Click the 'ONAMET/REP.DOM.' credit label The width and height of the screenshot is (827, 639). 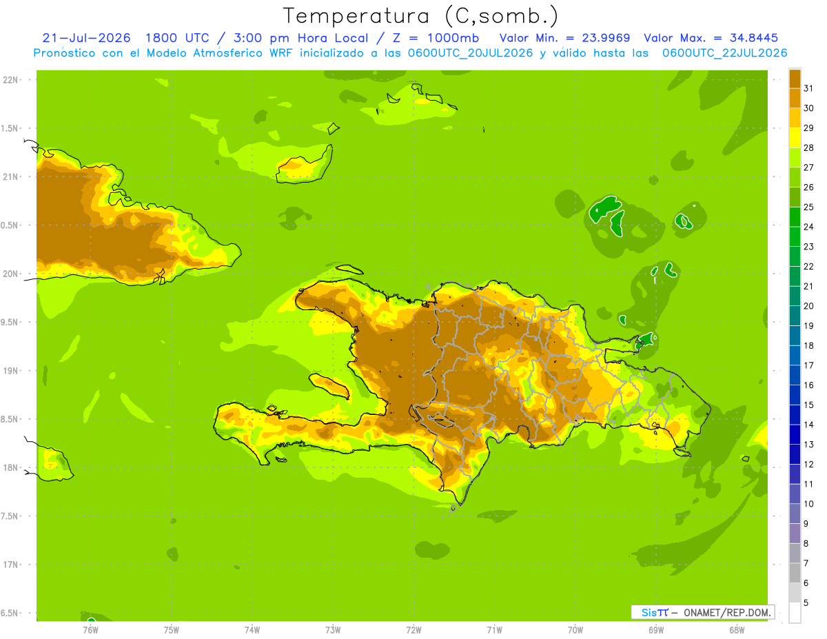click(726, 612)
